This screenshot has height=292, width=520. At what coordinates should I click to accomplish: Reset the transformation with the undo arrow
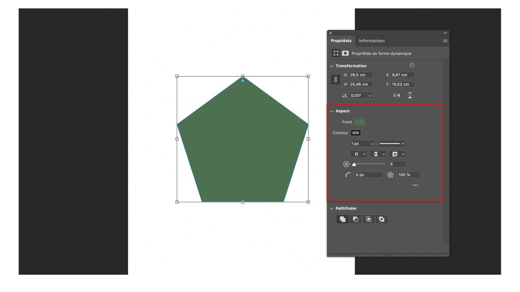click(412, 65)
